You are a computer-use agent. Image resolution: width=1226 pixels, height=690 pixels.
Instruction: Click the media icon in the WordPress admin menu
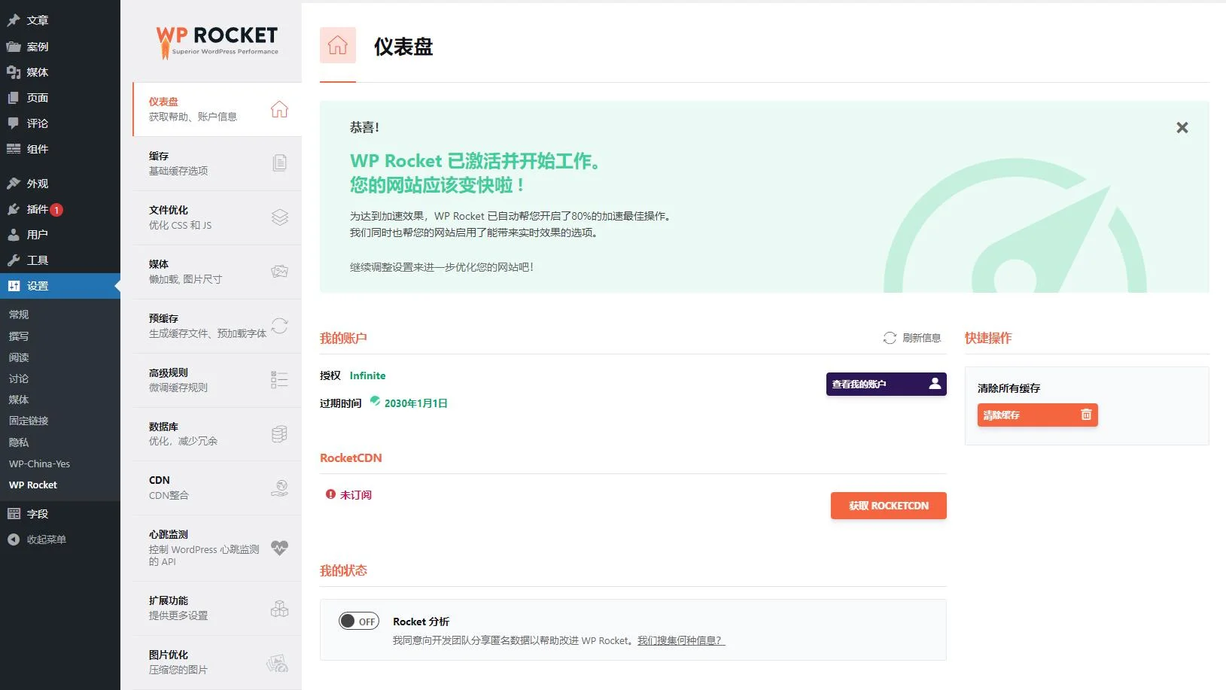pyautogui.click(x=14, y=72)
